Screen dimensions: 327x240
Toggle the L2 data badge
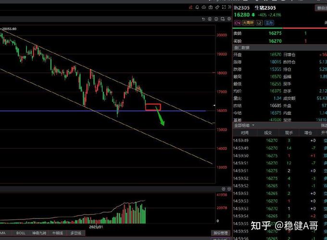pyautogui.click(x=259, y=23)
